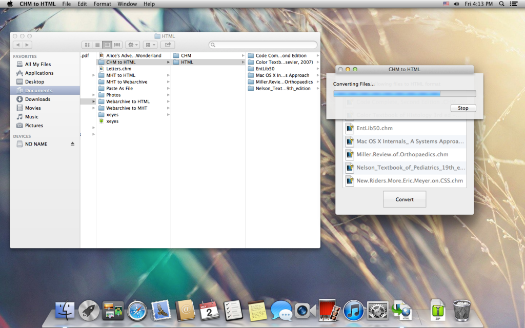Open System Preferences gear in Dock

(x=378, y=311)
